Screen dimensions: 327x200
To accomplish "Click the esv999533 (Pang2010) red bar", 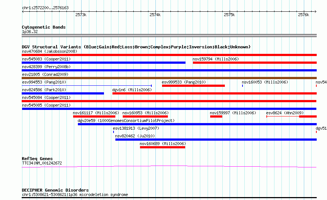I will pyautogui.click(x=193, y=86).
